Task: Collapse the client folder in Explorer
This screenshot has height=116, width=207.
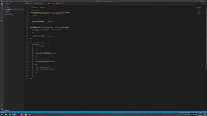Action: [7, 8]
